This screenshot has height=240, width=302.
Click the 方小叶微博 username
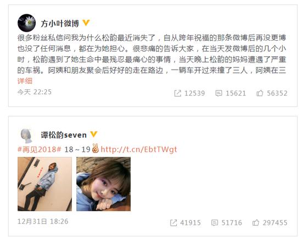click(60, 24)
